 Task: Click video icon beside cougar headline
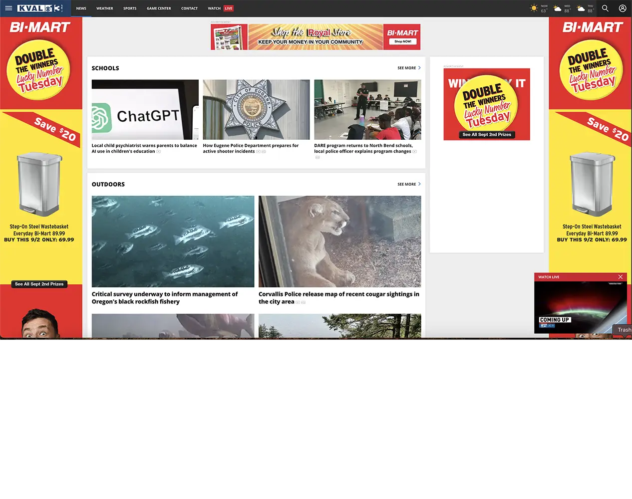[x=298, y=302]
